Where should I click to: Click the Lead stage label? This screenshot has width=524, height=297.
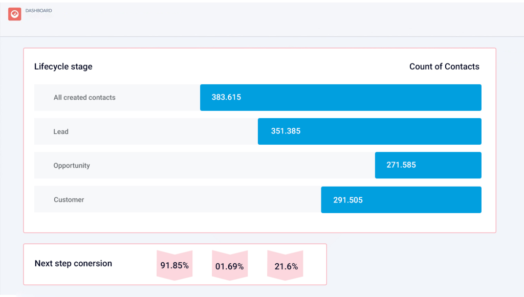pos(61,131)
